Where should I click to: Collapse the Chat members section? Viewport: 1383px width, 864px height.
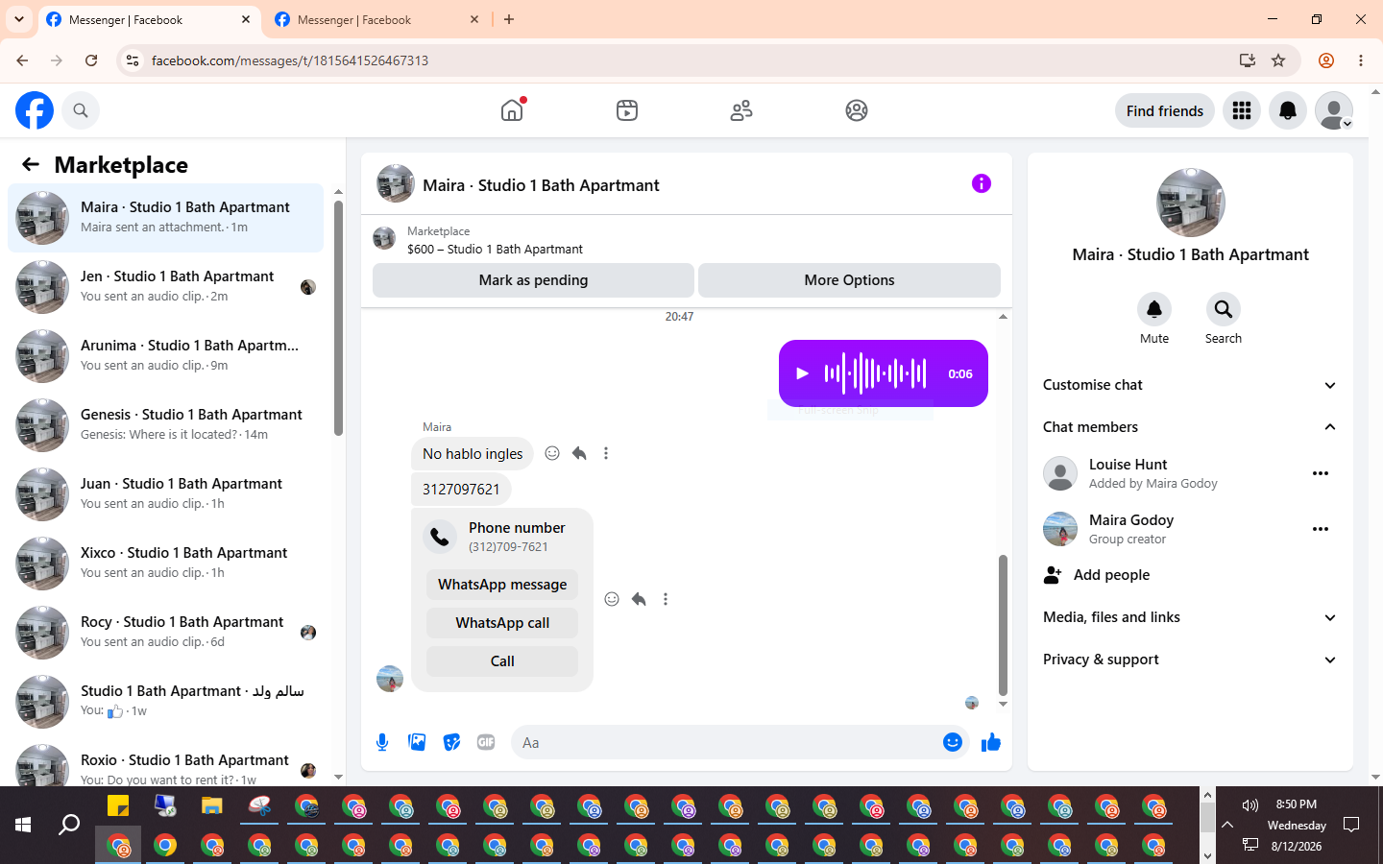point(1190,427)
